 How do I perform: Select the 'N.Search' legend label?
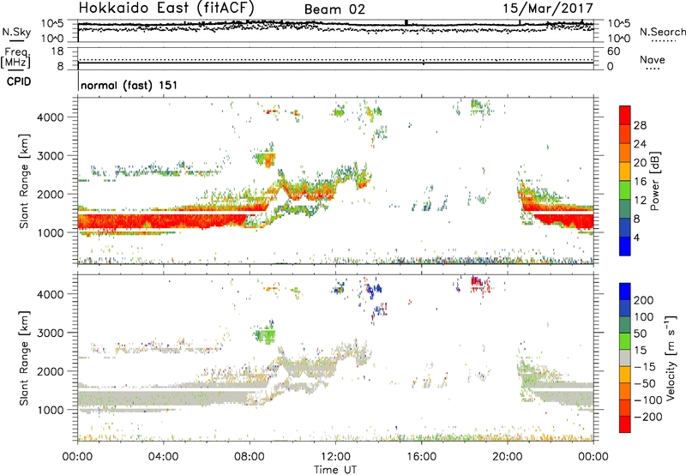(662, 32)
